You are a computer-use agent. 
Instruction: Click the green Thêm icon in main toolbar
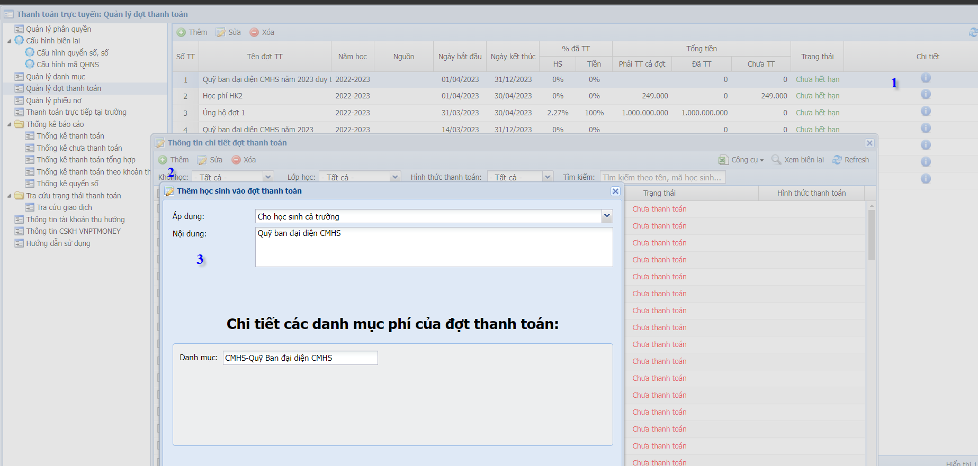pyautogui.click(x=182, y=32)
